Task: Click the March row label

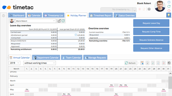Action: [x=13, y=81]
